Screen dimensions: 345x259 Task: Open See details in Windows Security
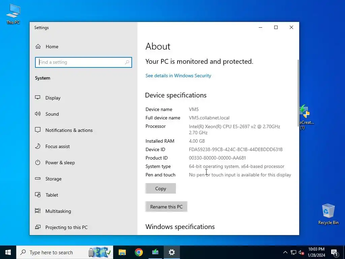coord(178,76)
